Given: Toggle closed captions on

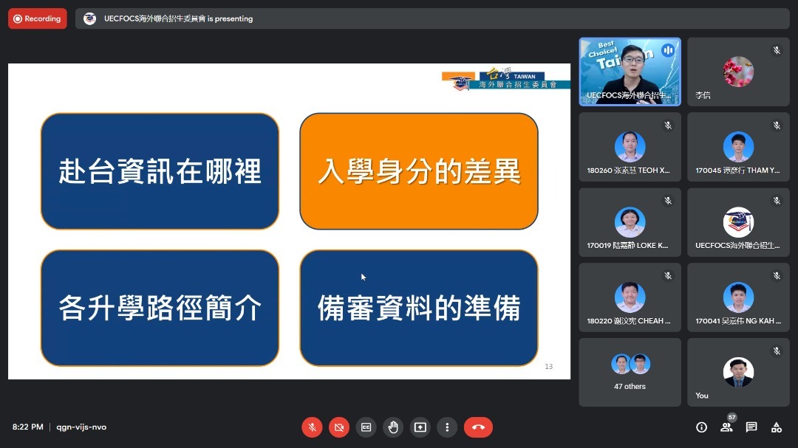Looking at the screenshot, I should [366, 427].
